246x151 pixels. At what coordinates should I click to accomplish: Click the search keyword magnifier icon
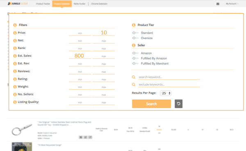134,77
